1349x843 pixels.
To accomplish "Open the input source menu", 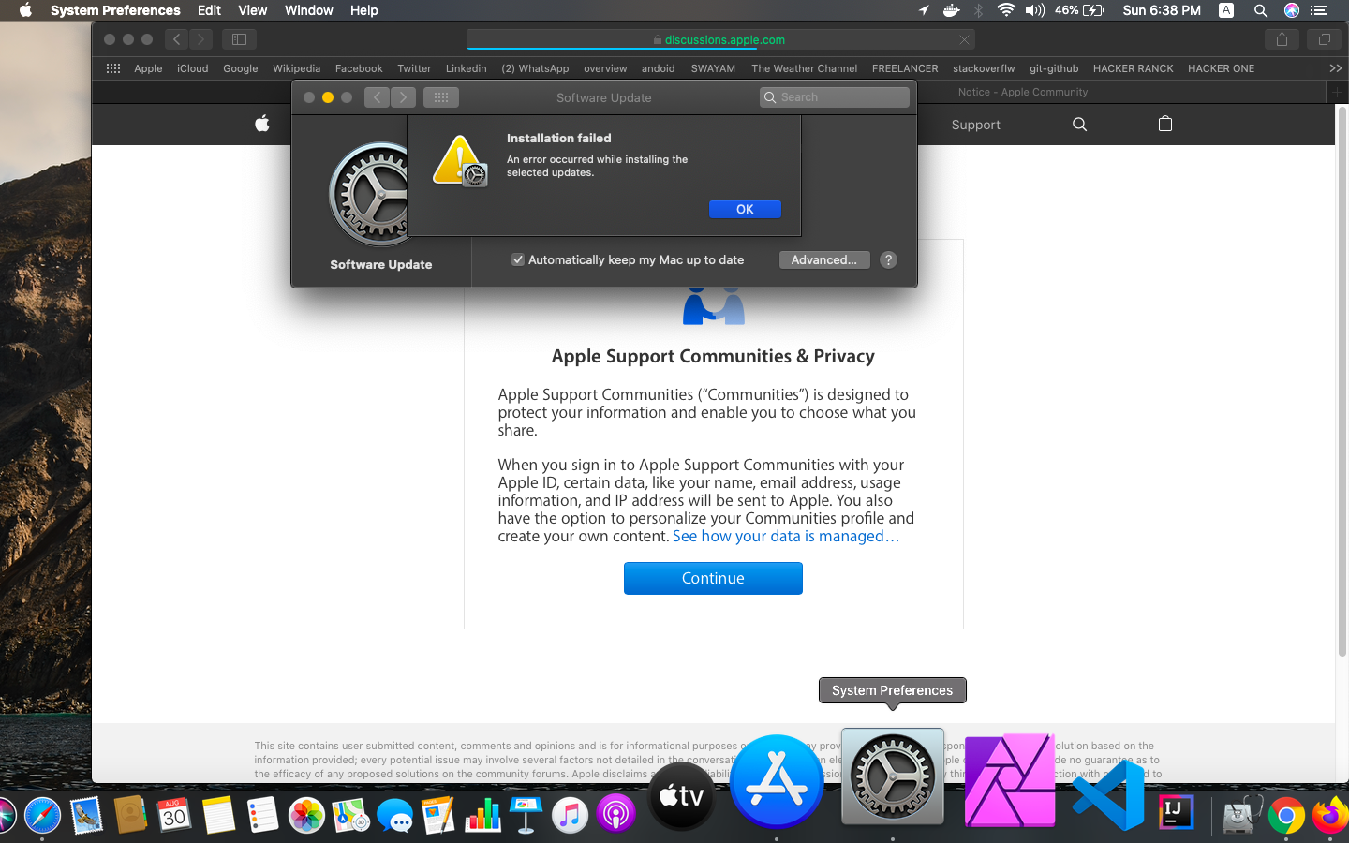I will click(1226, 10).
